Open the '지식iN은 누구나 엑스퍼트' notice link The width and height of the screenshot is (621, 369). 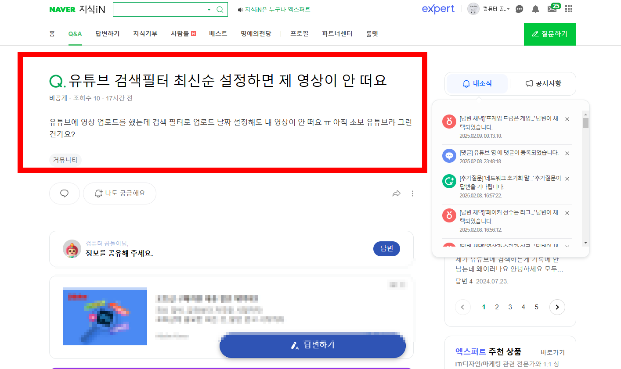[278, 10]
